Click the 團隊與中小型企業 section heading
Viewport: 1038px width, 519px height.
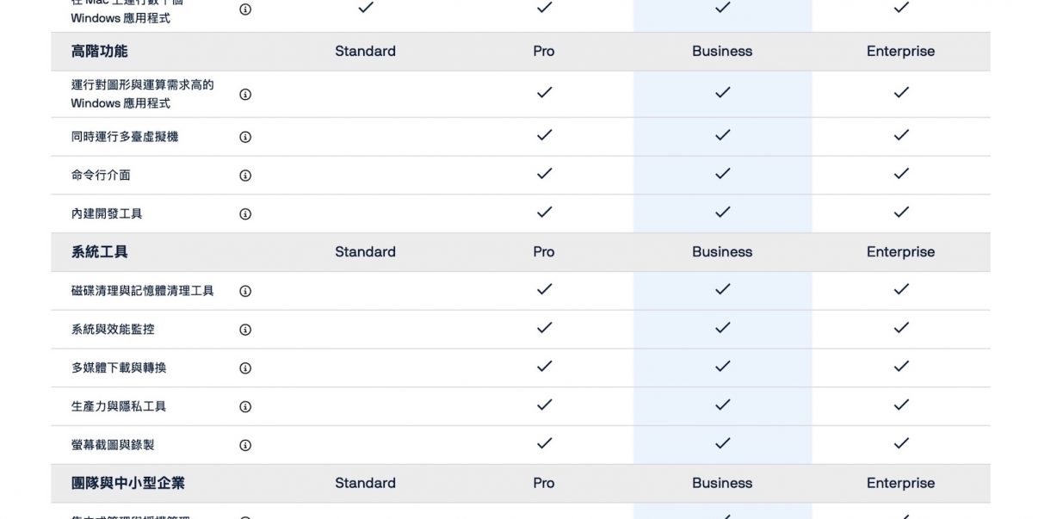coord(128,484)
